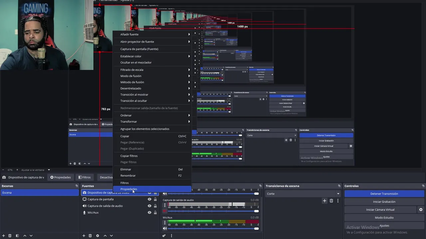Pop out the Controles dock panel

[423, 186]
